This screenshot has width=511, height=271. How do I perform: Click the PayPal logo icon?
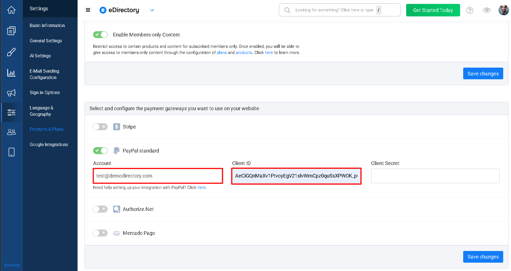117,151
